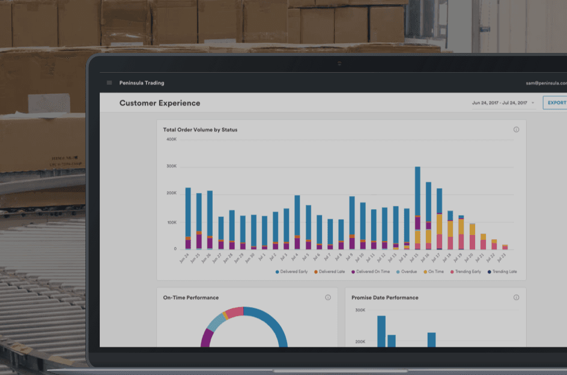
Task: Click the EXPORT button
Action: click(556, 103)
